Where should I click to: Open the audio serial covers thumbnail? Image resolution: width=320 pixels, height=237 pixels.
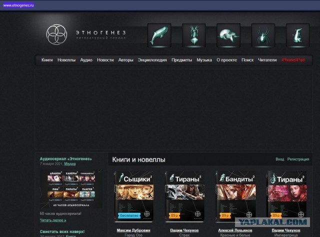(71, 189)
